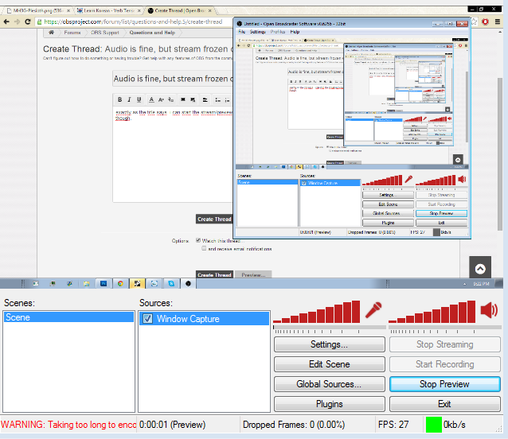The image size is (508, 439).
Task: Switch to the Learn Korean browser tab
Action: coord(108,10)
